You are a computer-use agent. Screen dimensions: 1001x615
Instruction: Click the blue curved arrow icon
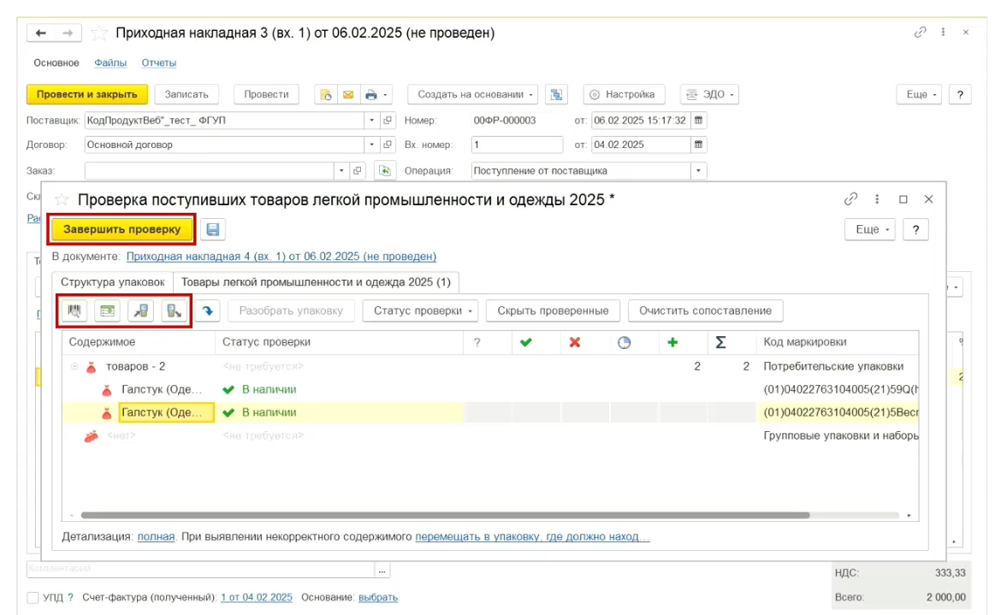pyautogui.click(x=207, y=311)
